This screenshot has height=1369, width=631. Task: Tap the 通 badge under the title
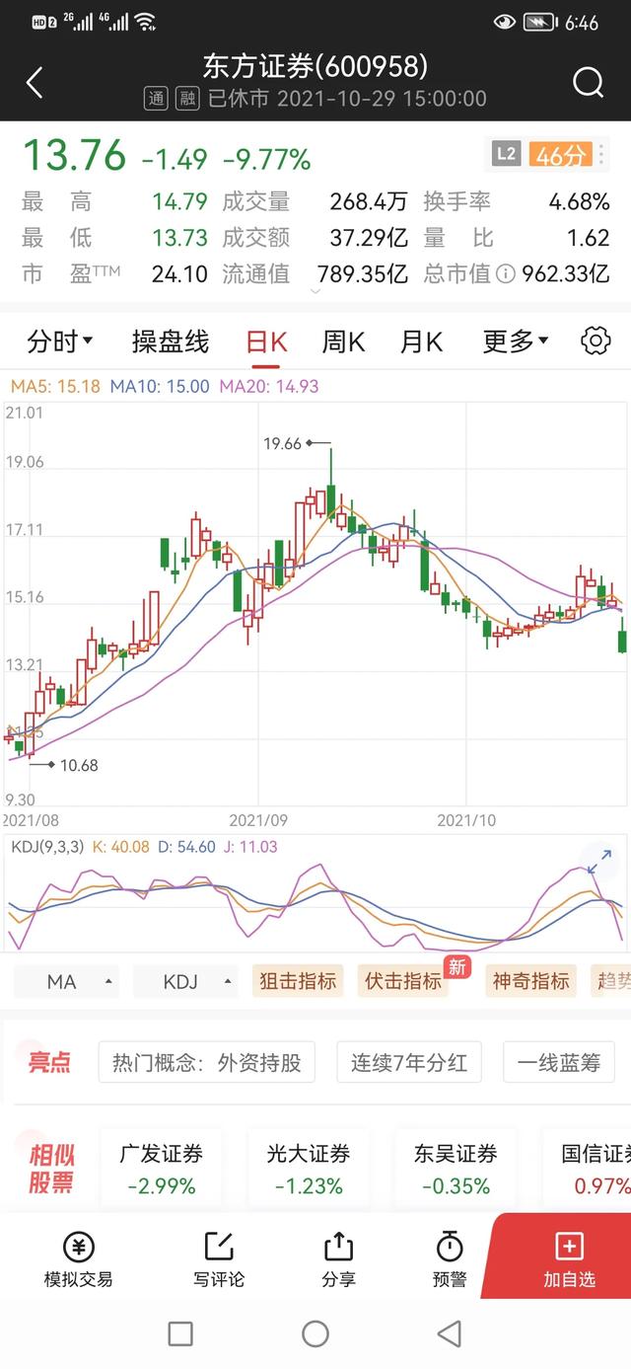155,98
